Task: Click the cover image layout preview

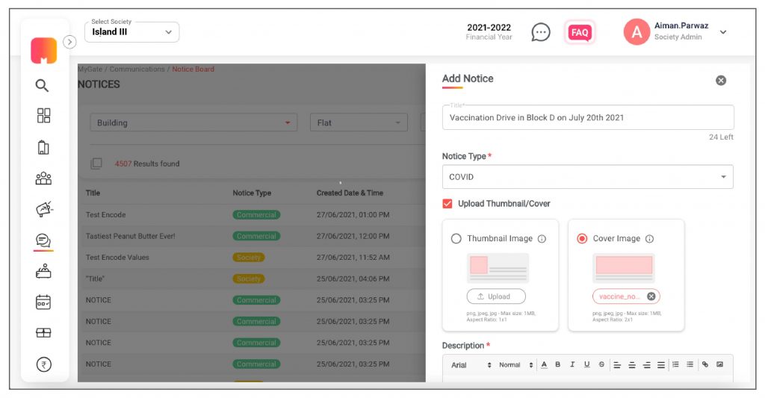Action: (624, 268)
